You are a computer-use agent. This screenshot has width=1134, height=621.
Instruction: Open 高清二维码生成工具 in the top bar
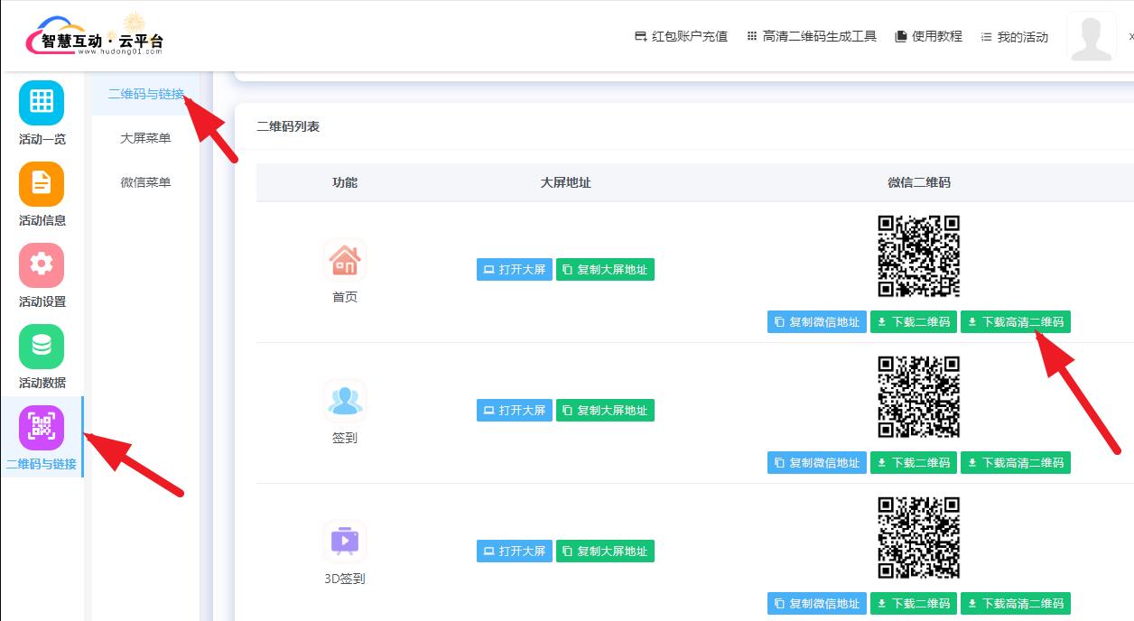(x=812, y=37)
